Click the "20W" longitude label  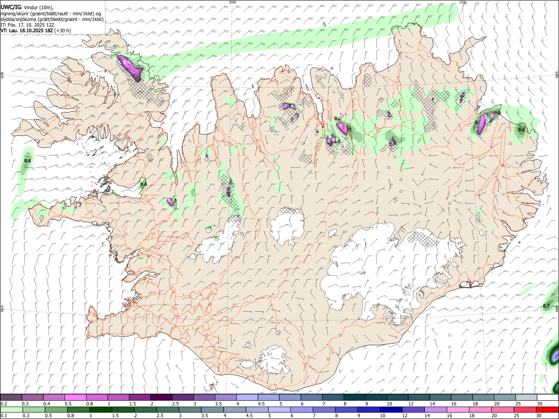pos(232,2)
